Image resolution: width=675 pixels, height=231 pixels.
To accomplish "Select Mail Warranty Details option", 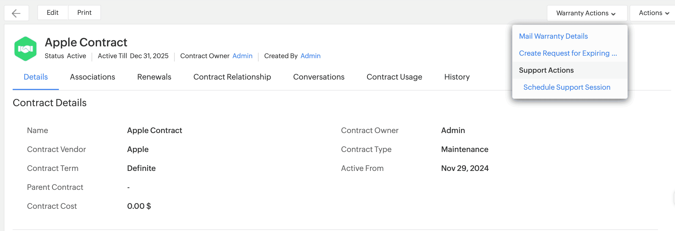I will point(553,36).
